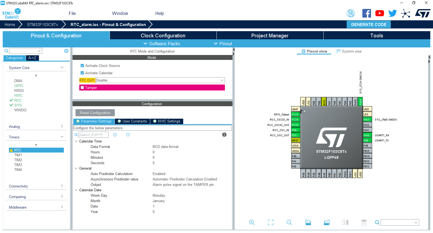
Task: Click the horizontal split view icon
Action: pos(364,222)
